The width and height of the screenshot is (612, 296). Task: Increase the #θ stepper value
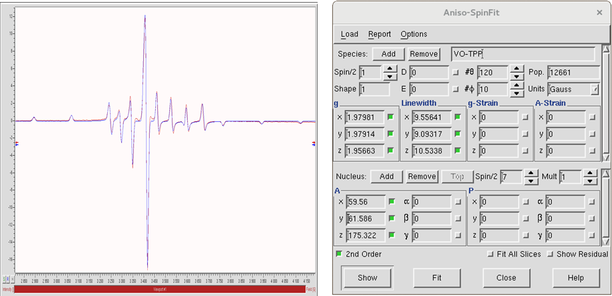point(517,68)
